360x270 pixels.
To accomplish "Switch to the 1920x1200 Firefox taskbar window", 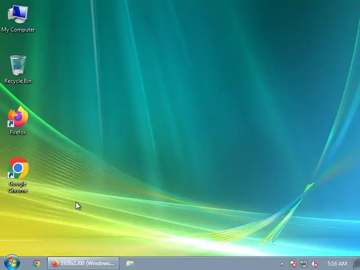I will coord(83,263).
